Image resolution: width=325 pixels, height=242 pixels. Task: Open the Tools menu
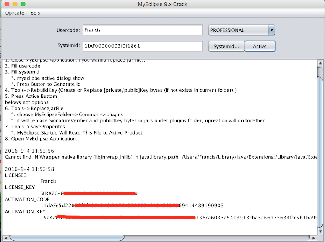pos(34,13)
